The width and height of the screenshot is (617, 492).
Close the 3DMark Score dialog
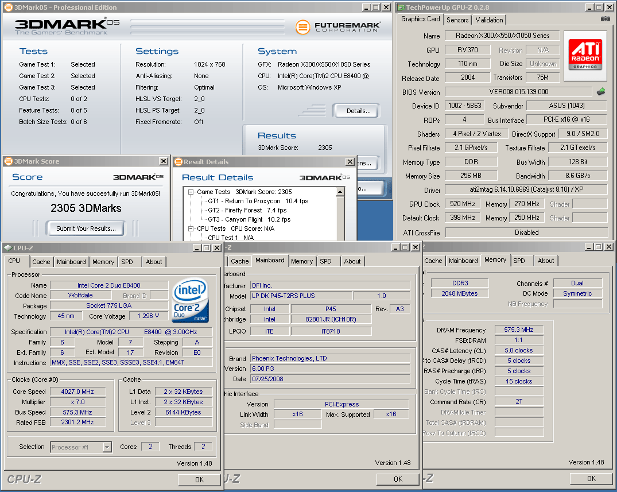[x=164, y=161]
